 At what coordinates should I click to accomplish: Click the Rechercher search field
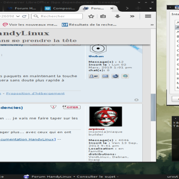click(x=57, y=16)
